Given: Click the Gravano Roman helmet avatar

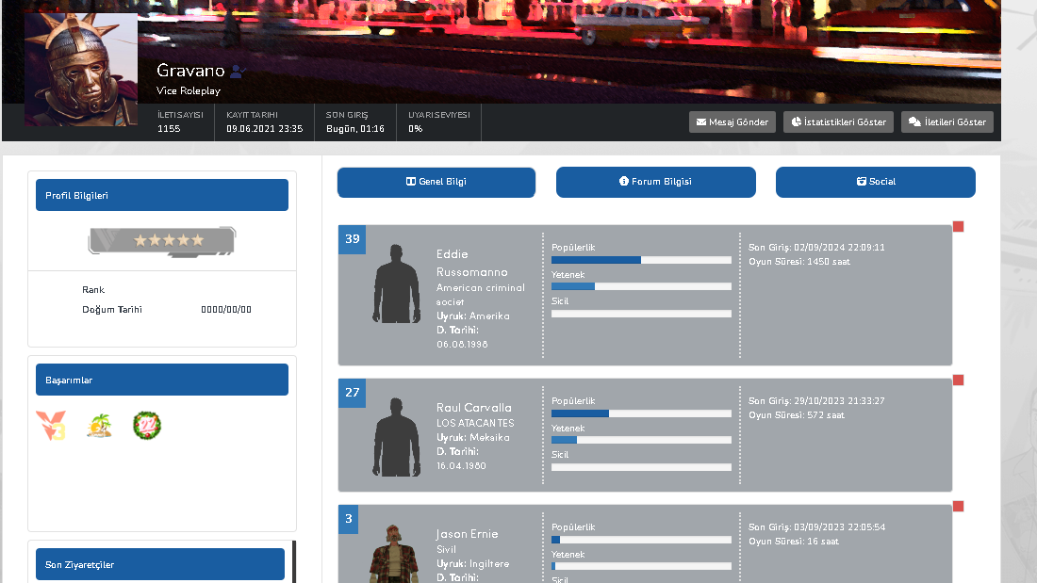Looking at the screenshot, I should pos(81,70).
